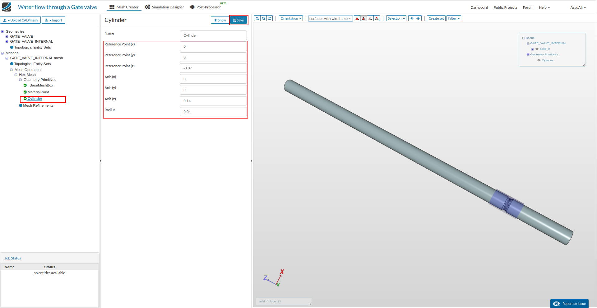Image resolution: width=597 pixels, height=308 pixels.
Task: Save the Cylinder settings
Action: [x=238, y=20]
